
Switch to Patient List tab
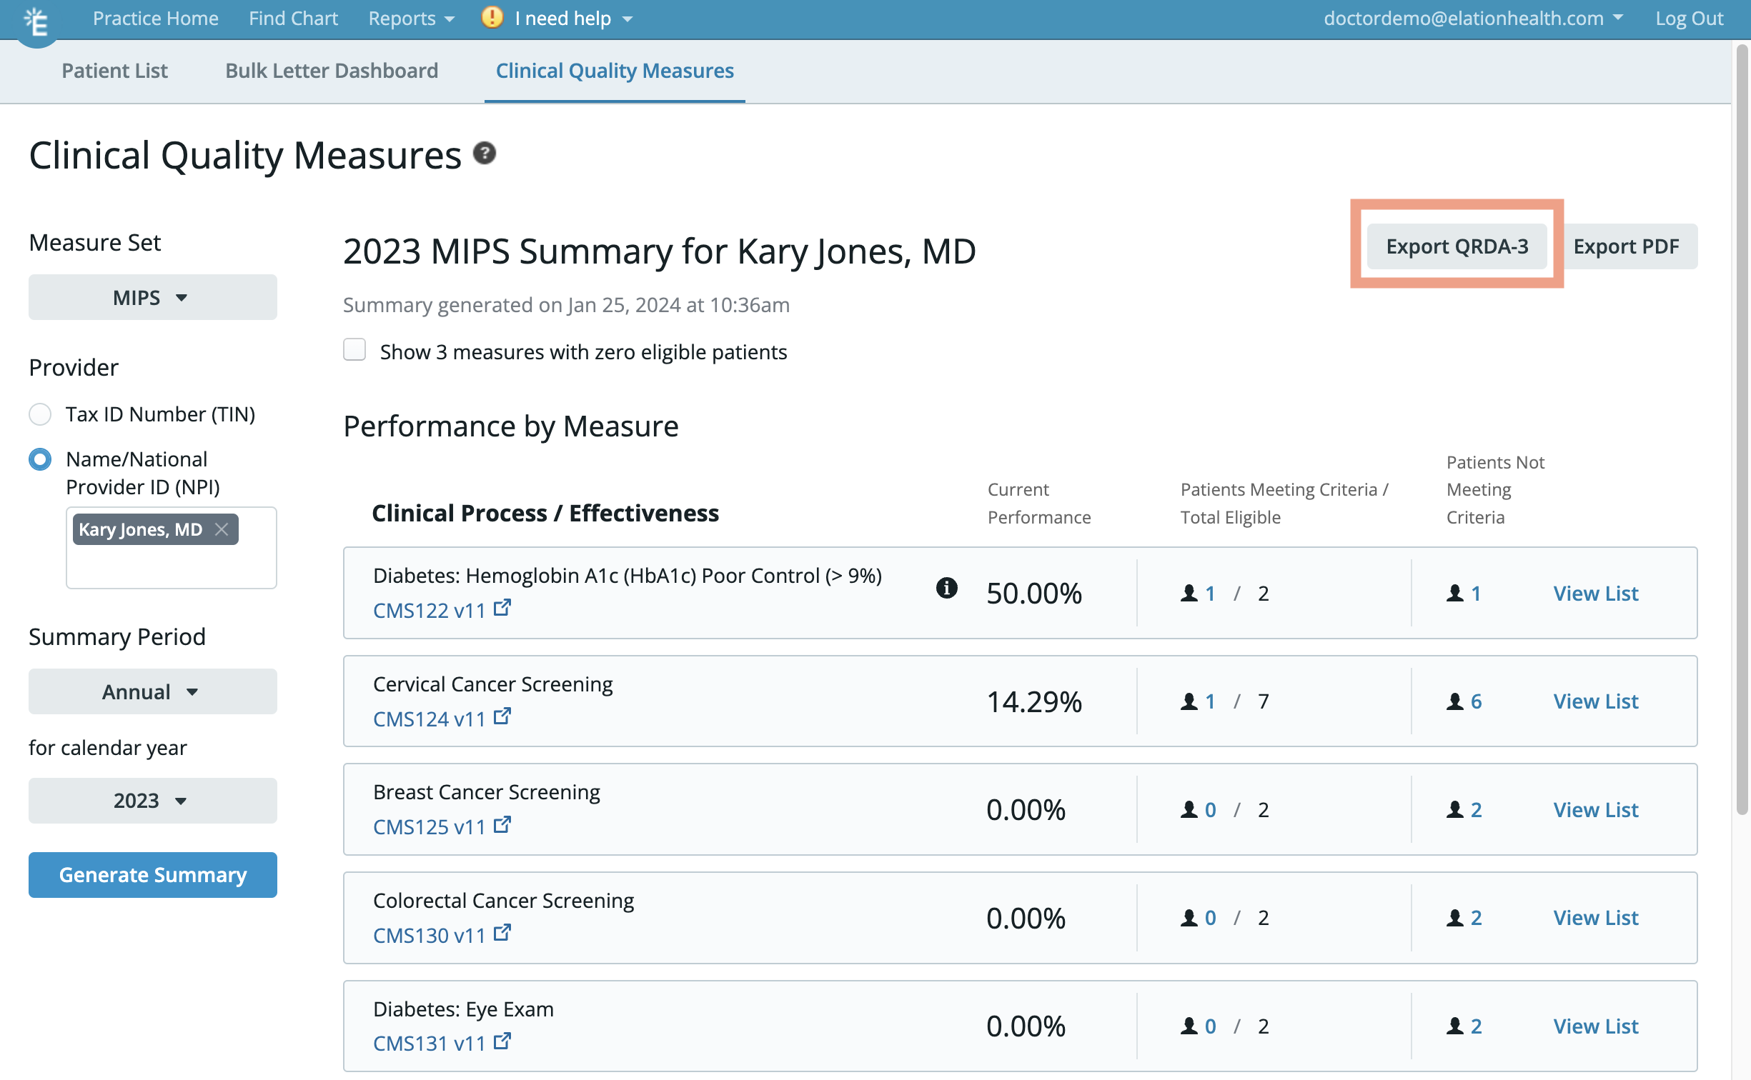tap(114, 70)
